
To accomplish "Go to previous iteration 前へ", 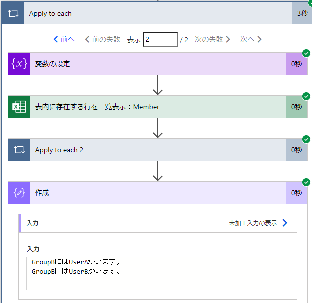I will point(64,39).
